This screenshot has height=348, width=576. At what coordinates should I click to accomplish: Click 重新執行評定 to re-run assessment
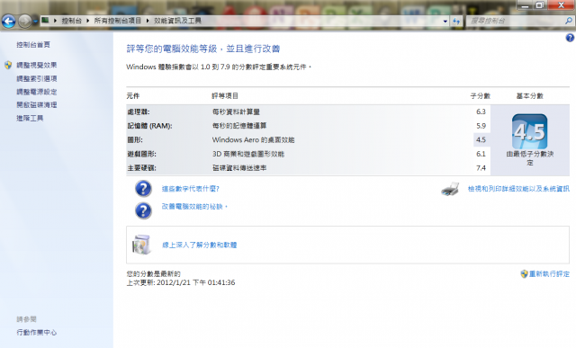tap(549, 274)
